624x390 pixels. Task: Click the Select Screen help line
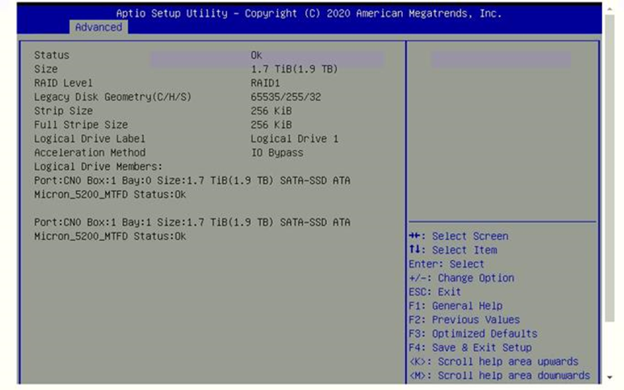(458, 236)
